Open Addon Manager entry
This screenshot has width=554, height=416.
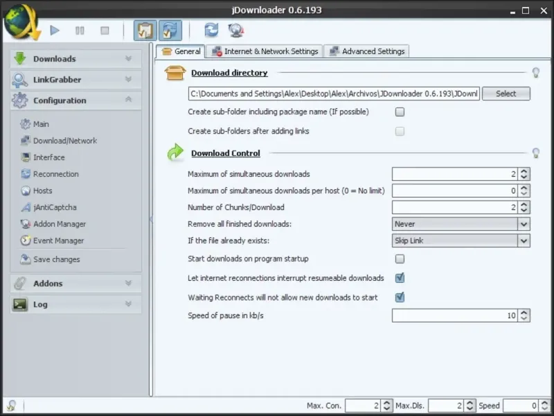pos(60,224)
